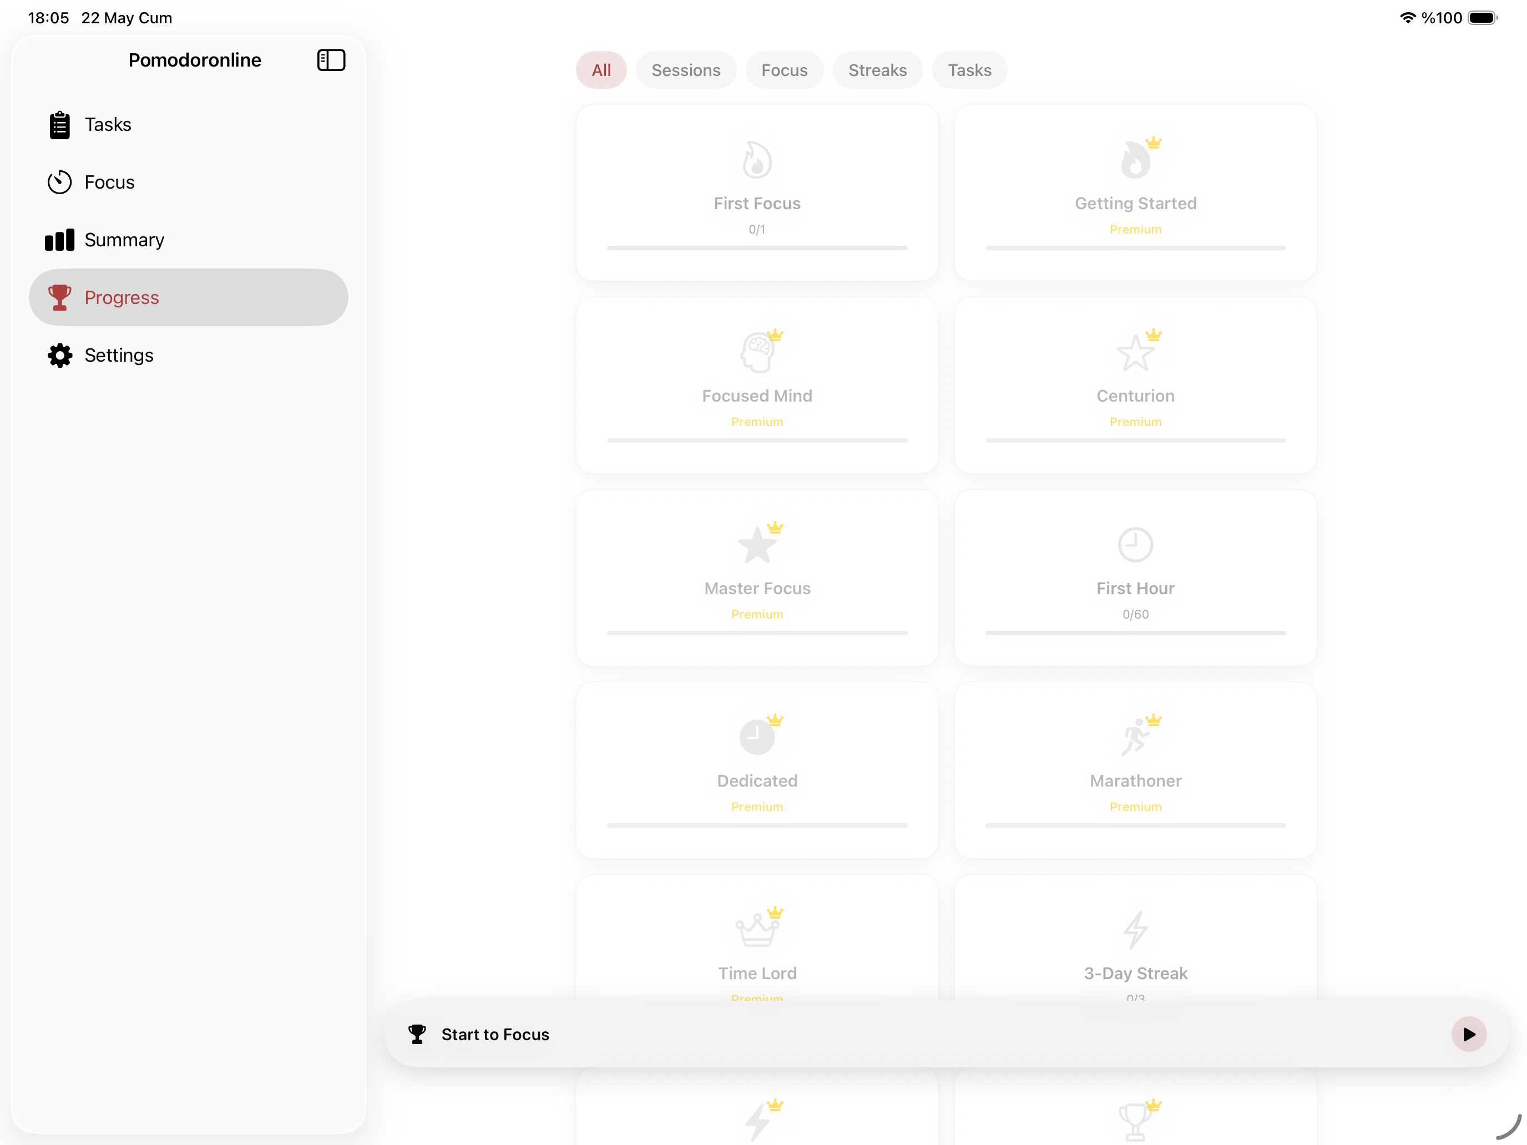Viewport: 1527px width, 1145px height.
Task: Click the 18:05 clock in status bar
Action: pos(48,18)
